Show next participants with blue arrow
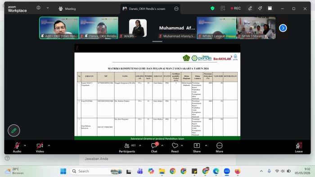Screen dimensions: 315x177 click(x=283, y=28)
